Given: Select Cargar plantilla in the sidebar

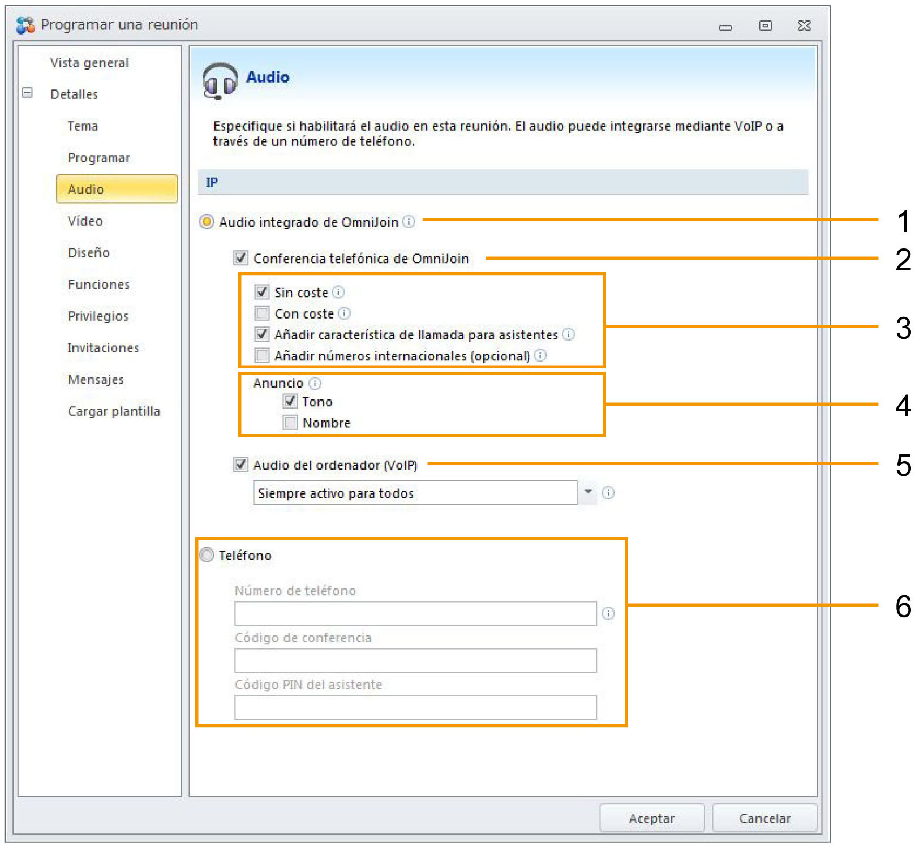Looking at the screenshot, I should [114, 411].
